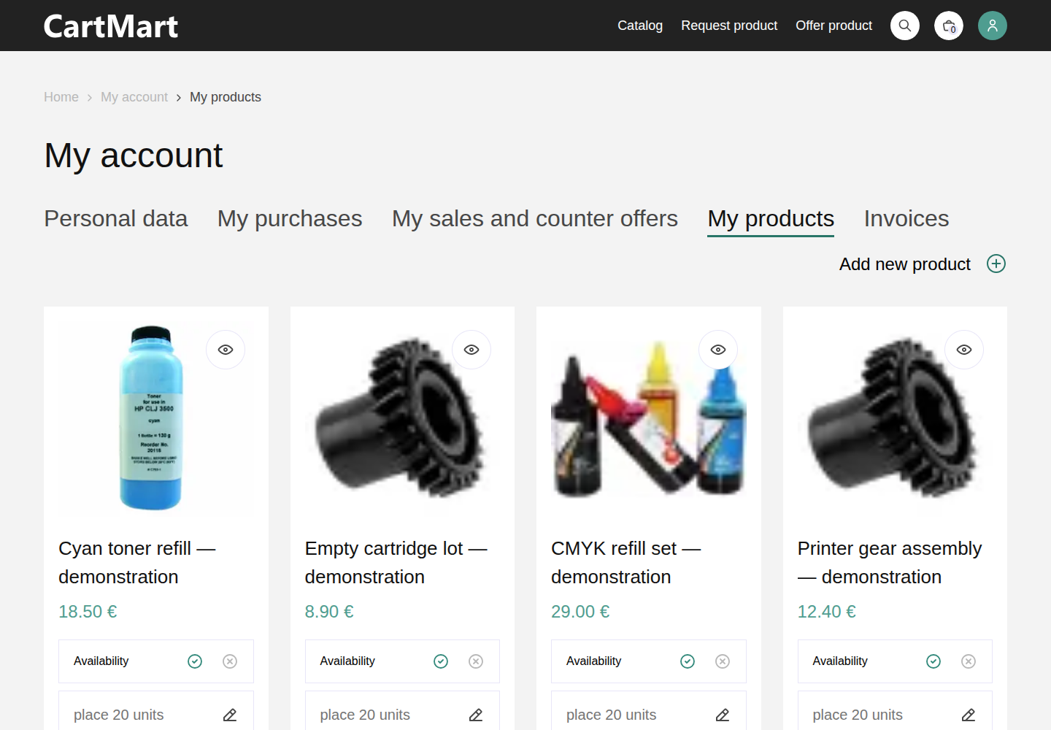
Task: Mark Empty cartridge lot as available
Action: [x=441, y=661]
